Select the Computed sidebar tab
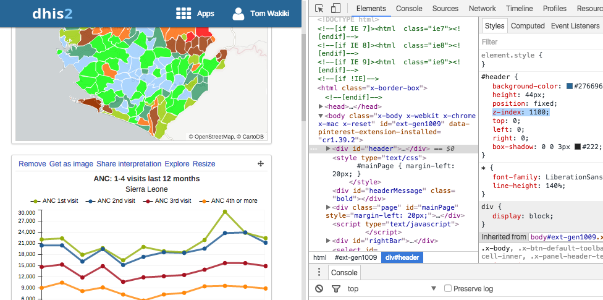 coord(528,26)
